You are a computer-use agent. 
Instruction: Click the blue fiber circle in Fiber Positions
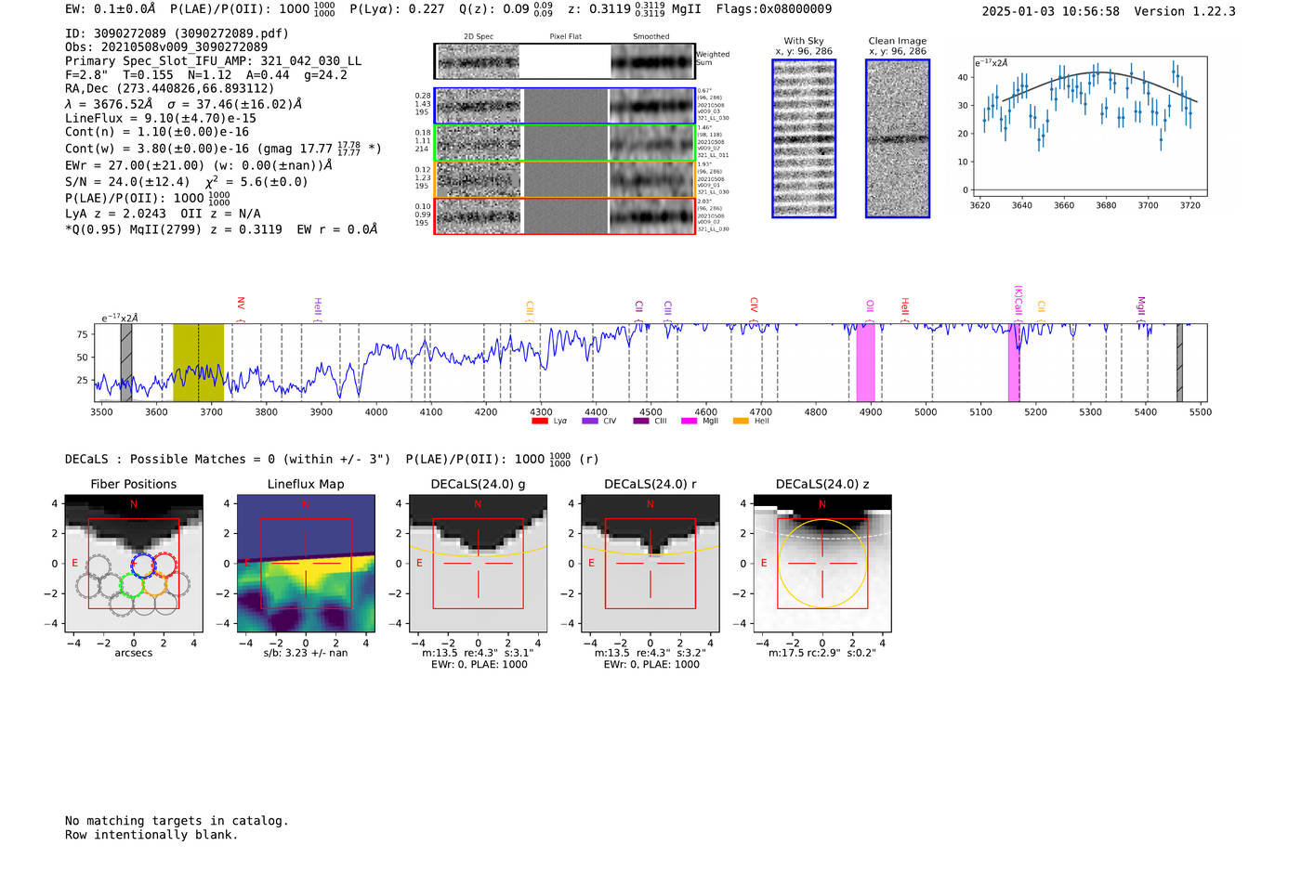(x=142, y=566)
